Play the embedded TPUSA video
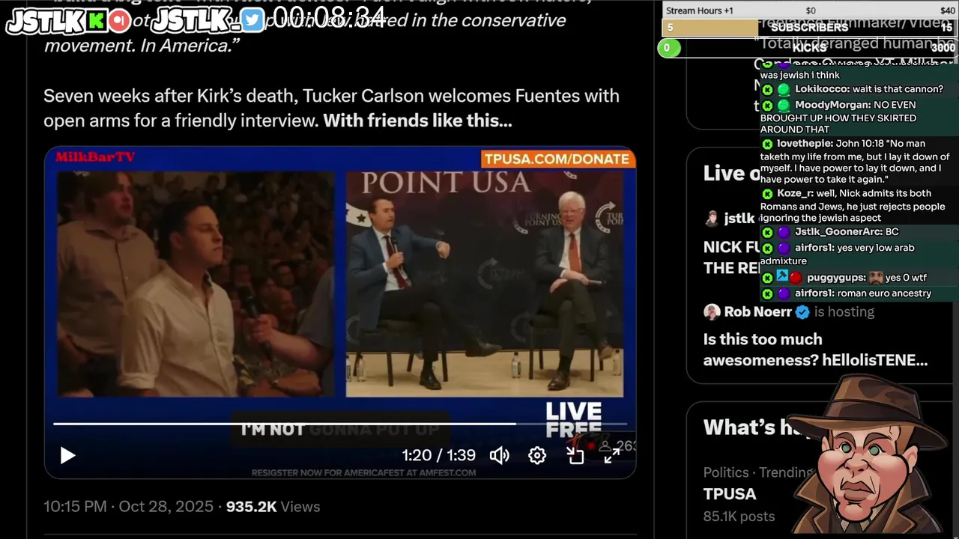This screenshot has height=539, width=959. coord(67,455)
